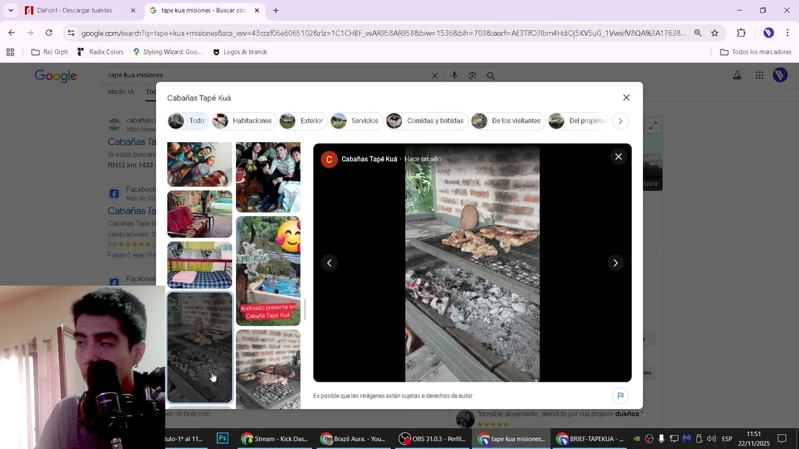Open the Chrome apps shortcut grid

click(x=10, y=52)
